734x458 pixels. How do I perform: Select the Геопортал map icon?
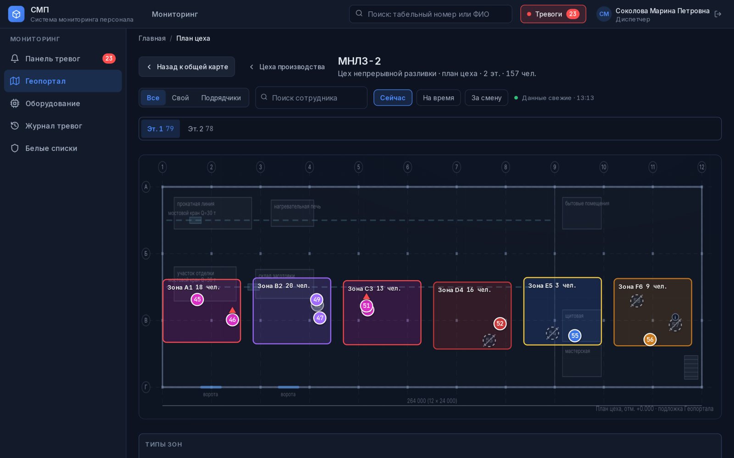[x=15, y=81]
